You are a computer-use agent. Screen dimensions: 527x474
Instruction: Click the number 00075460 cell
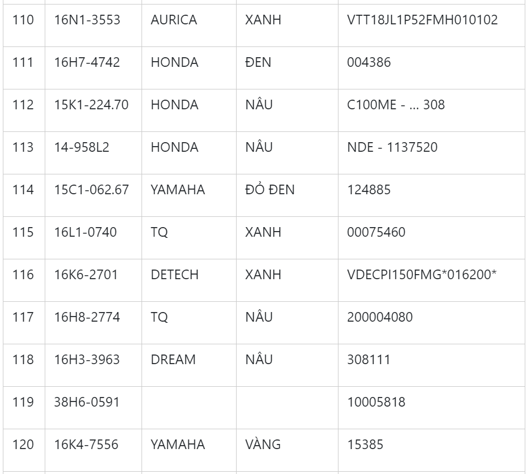tap(376, 232)
